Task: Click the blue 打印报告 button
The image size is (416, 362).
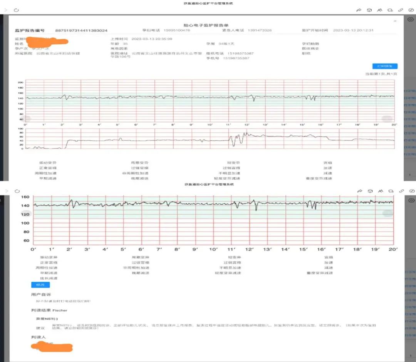Action: click(x=385, y=66)
